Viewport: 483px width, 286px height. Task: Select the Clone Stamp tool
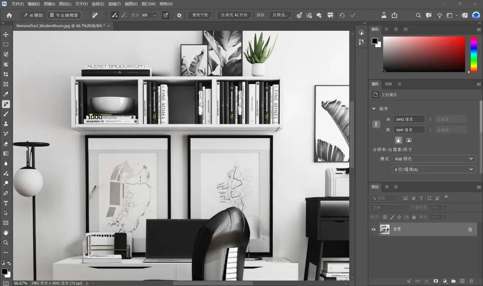(6, 124)
